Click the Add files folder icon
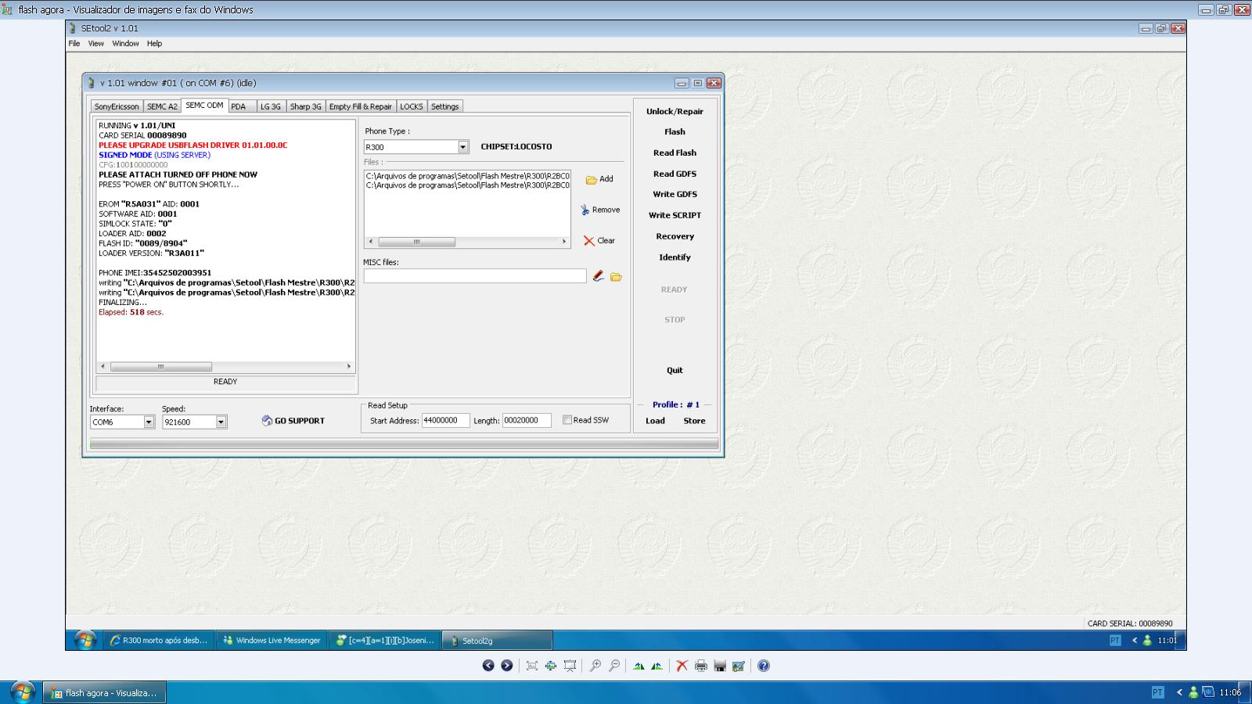Viewport: 1252px width, 704px height. pyautogui.click(x=592, y=179)
